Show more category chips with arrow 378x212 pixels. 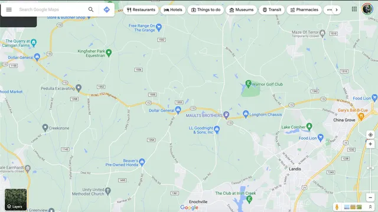337,10
